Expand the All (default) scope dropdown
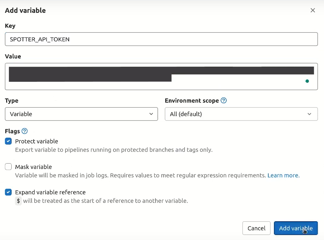 (x=241, y=114)
